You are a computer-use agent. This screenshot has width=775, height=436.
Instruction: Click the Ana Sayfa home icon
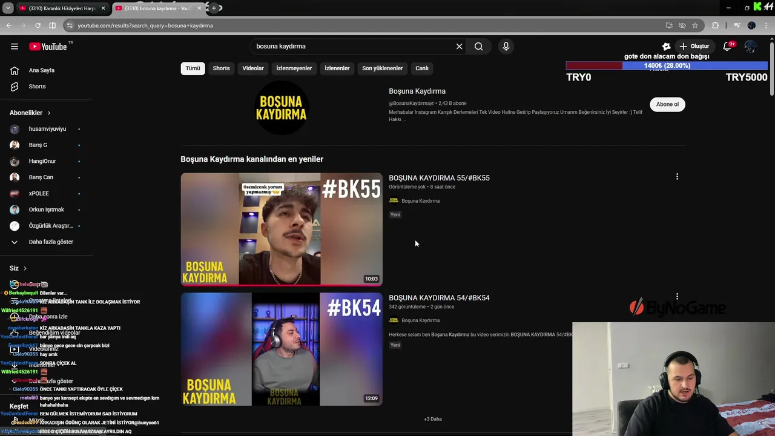(15, 70)
